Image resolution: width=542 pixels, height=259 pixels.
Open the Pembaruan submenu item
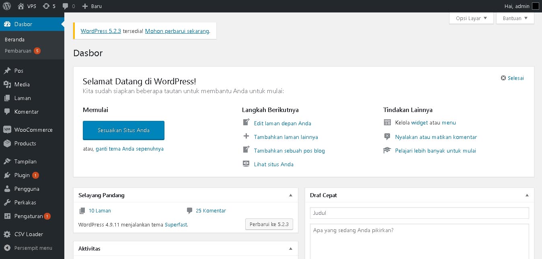pos(18,51)
